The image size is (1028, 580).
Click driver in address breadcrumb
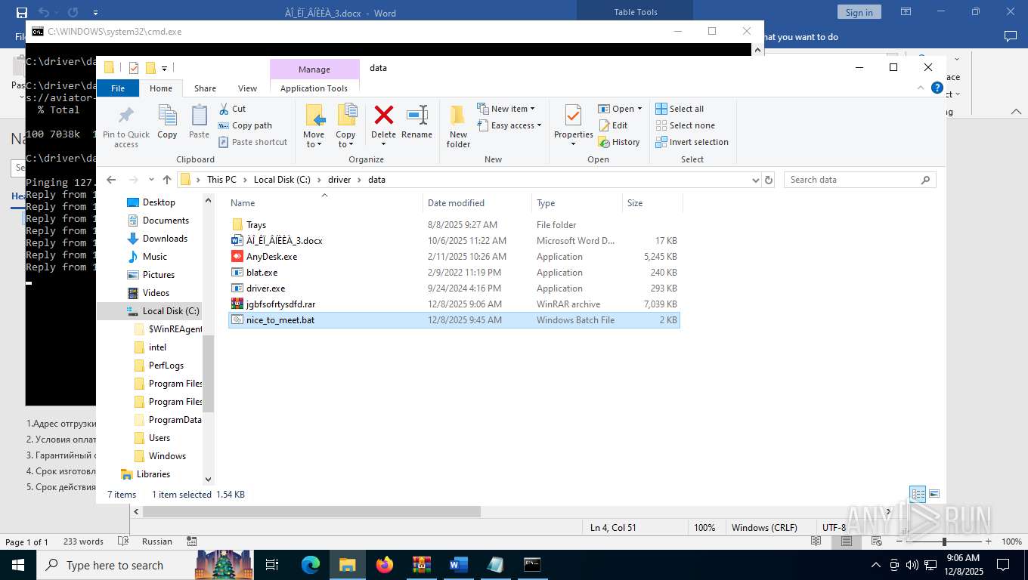pyautogui.click(x=339, y=180)
